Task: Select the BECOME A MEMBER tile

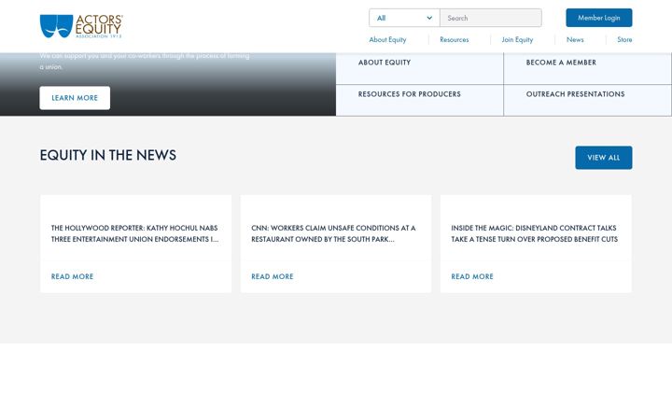Action: tap(588, 68)
